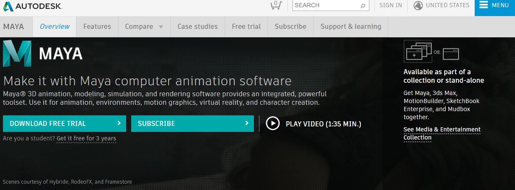Click the teal SUBSCRIBE button
This screenshot has height=190, width=515.
tap(192, 123)
